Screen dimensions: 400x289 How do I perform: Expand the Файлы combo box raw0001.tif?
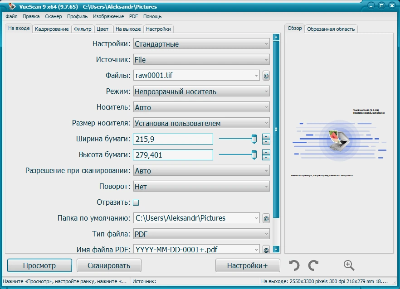coord(256,76)
